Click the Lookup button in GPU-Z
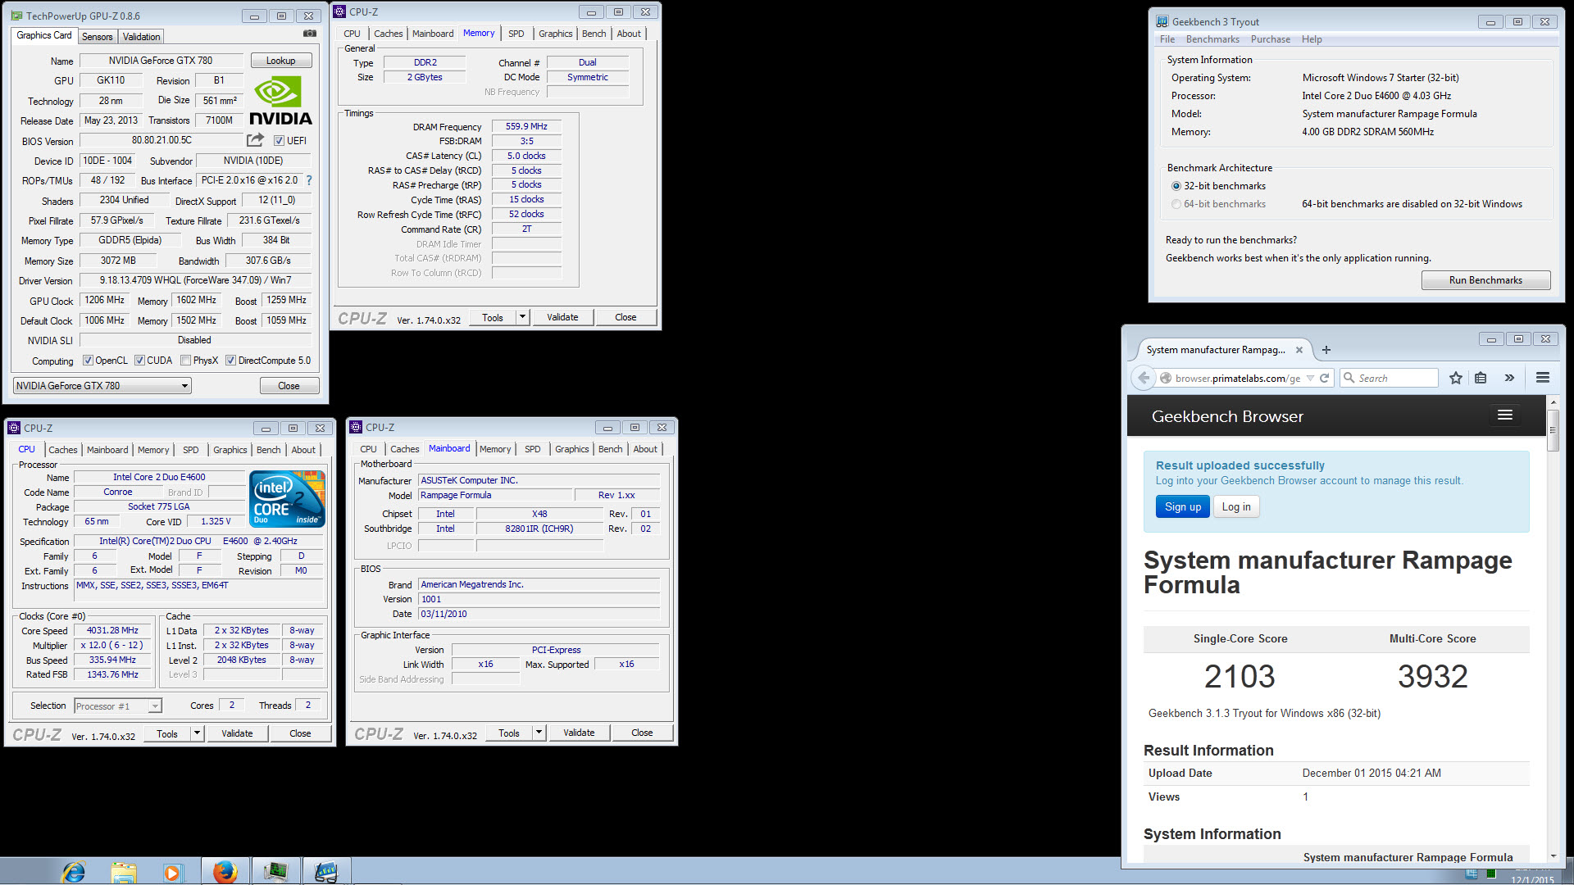Viewport: 1574px width, 885px height. tap(280, 61)
